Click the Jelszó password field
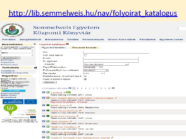This screenshot has width=186, height=139. click(17, 55)
